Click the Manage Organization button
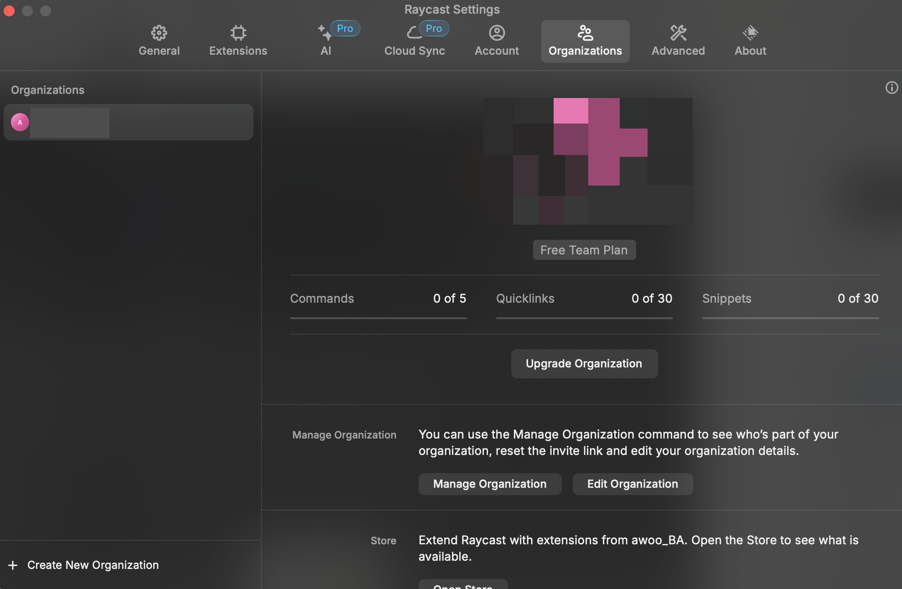 (x=490, y=484)
